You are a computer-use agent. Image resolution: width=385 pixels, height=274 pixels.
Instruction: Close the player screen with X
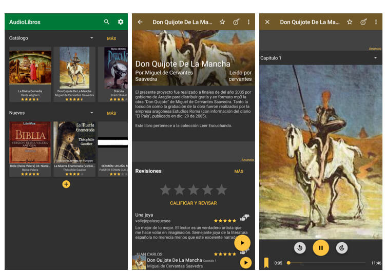coord(267,22)
